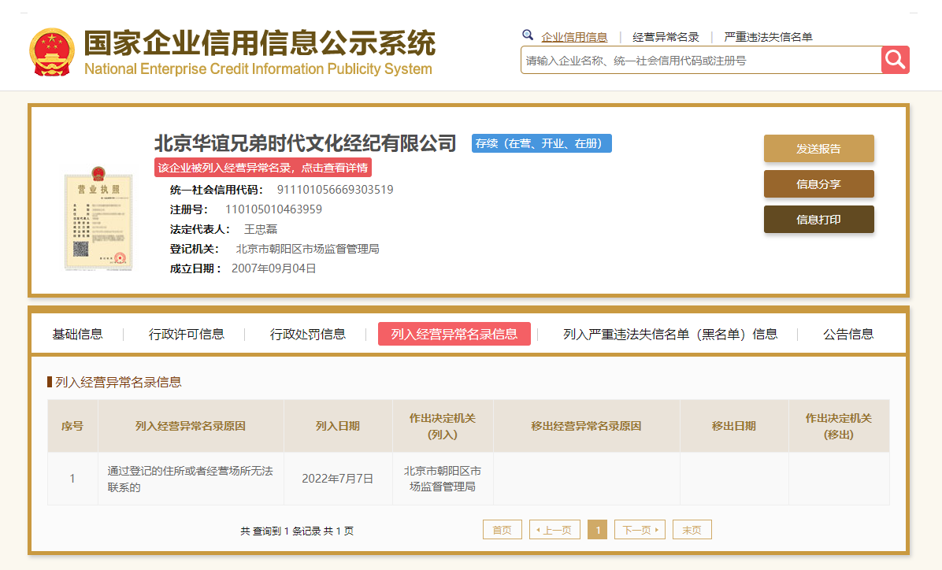Jump to last page with 末页
The image size is (942, 570).
pos(692,530)
